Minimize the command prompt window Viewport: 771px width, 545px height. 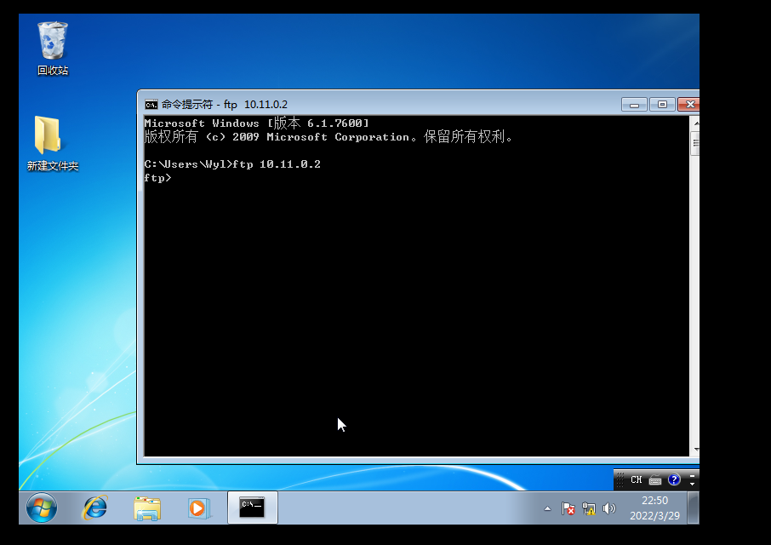634,104
